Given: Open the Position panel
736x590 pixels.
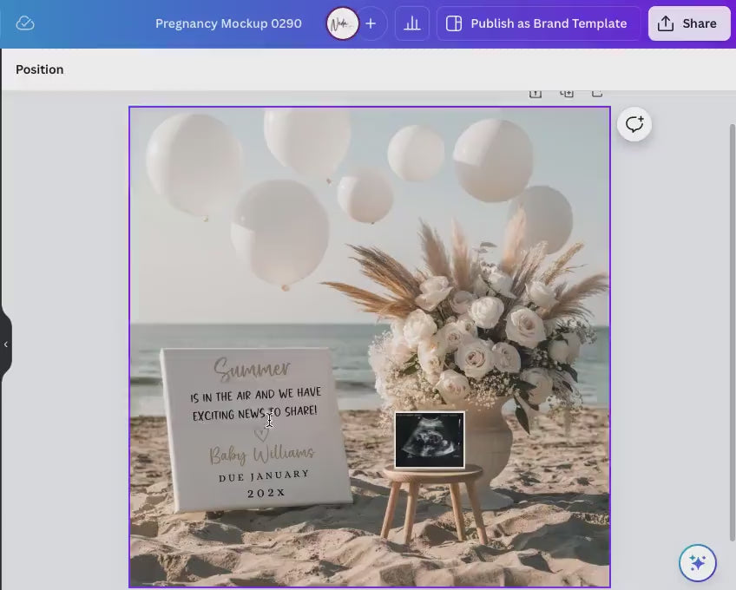Looking at the screenshot, I should (x=40, y=69).
